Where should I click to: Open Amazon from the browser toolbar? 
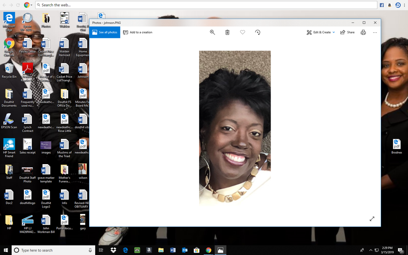tap(390, 5)
